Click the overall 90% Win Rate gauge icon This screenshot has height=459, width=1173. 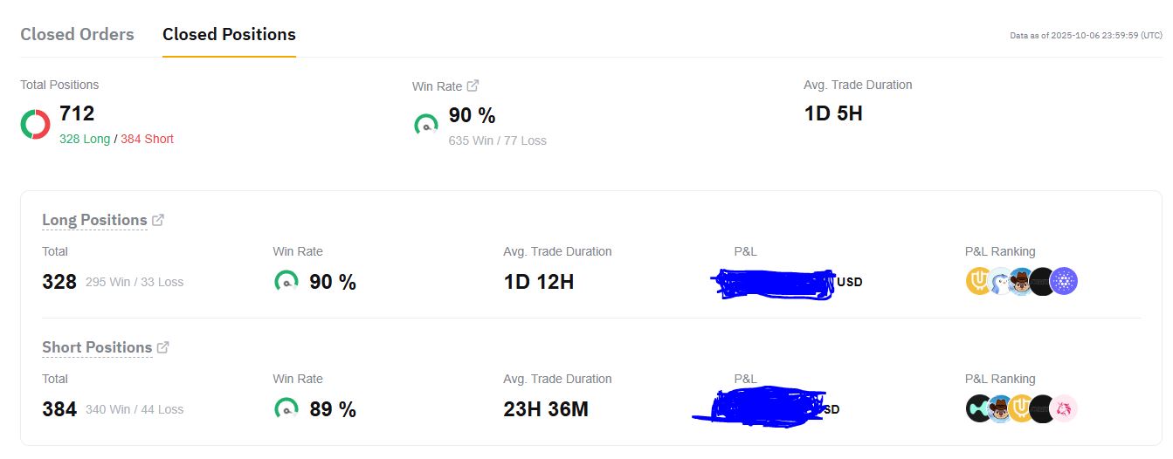[426, 125]
